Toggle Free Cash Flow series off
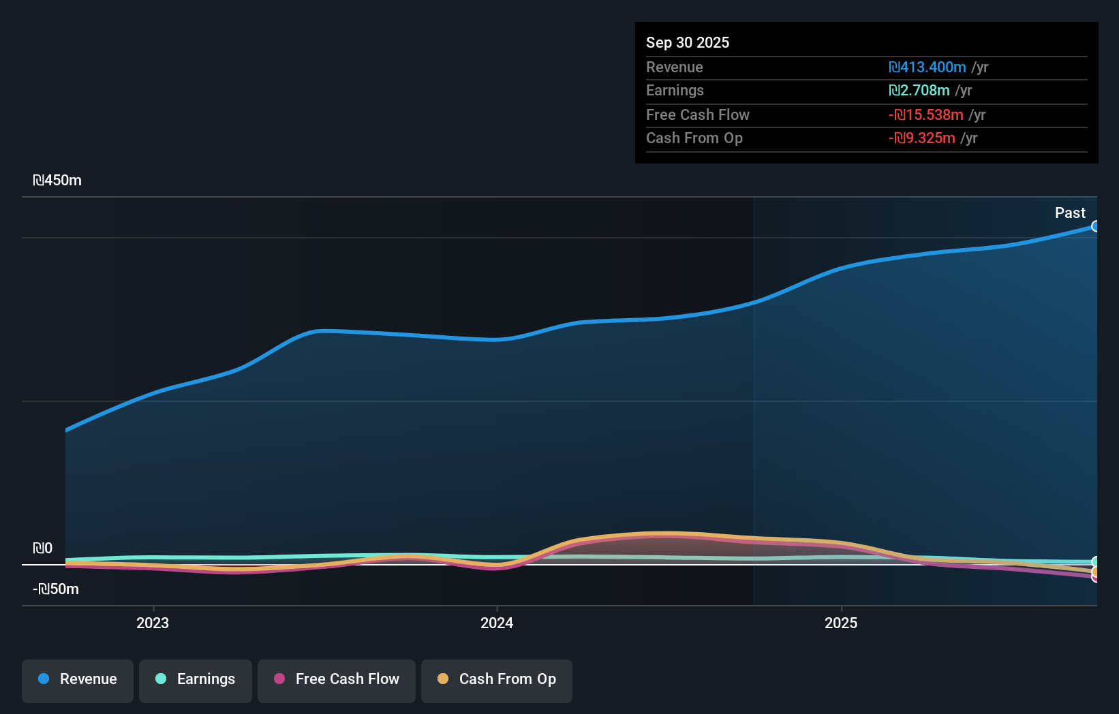1119x714 pixels. coord(336,679)
